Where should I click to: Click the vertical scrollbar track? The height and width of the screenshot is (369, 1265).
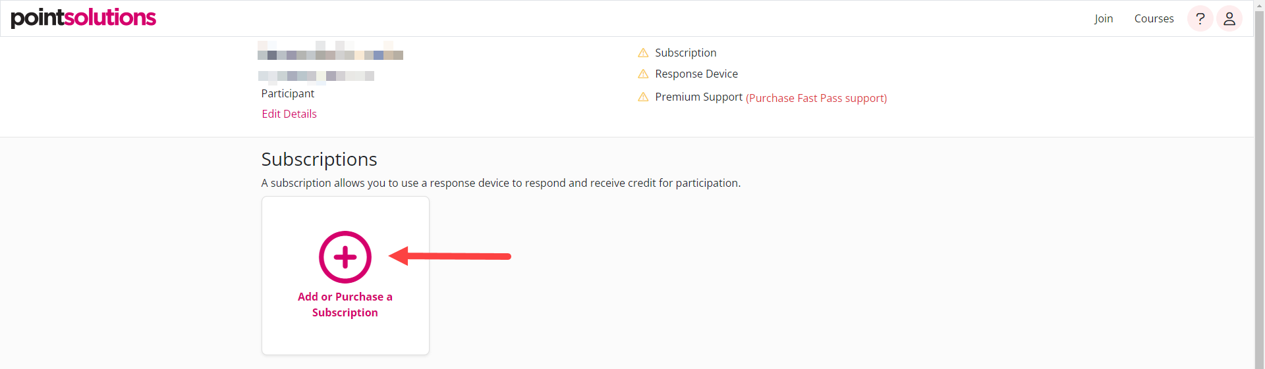pyautogui.click(x=1259, y=197)
